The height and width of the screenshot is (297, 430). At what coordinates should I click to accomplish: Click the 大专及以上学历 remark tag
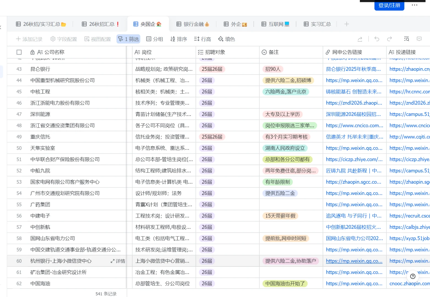pos(282,114)
